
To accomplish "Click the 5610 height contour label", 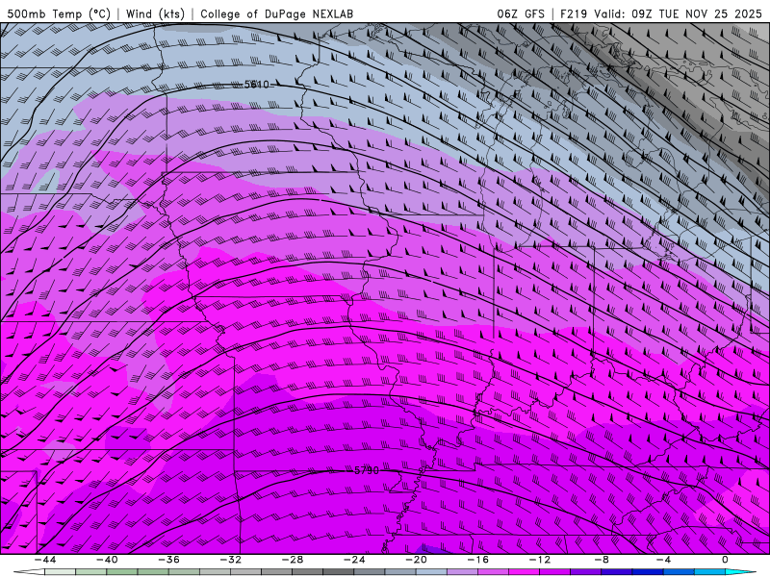I will tap(257, 85).
